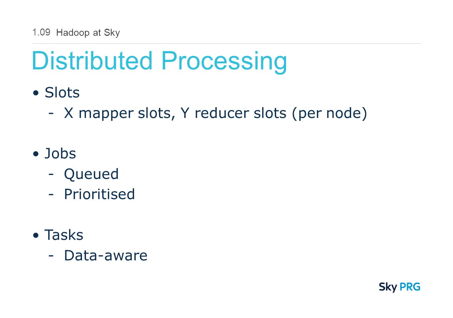The height and width of the screenshot is (318, 453).
Task: Select the X mapper slots line
Action: [x=216, y=113]
